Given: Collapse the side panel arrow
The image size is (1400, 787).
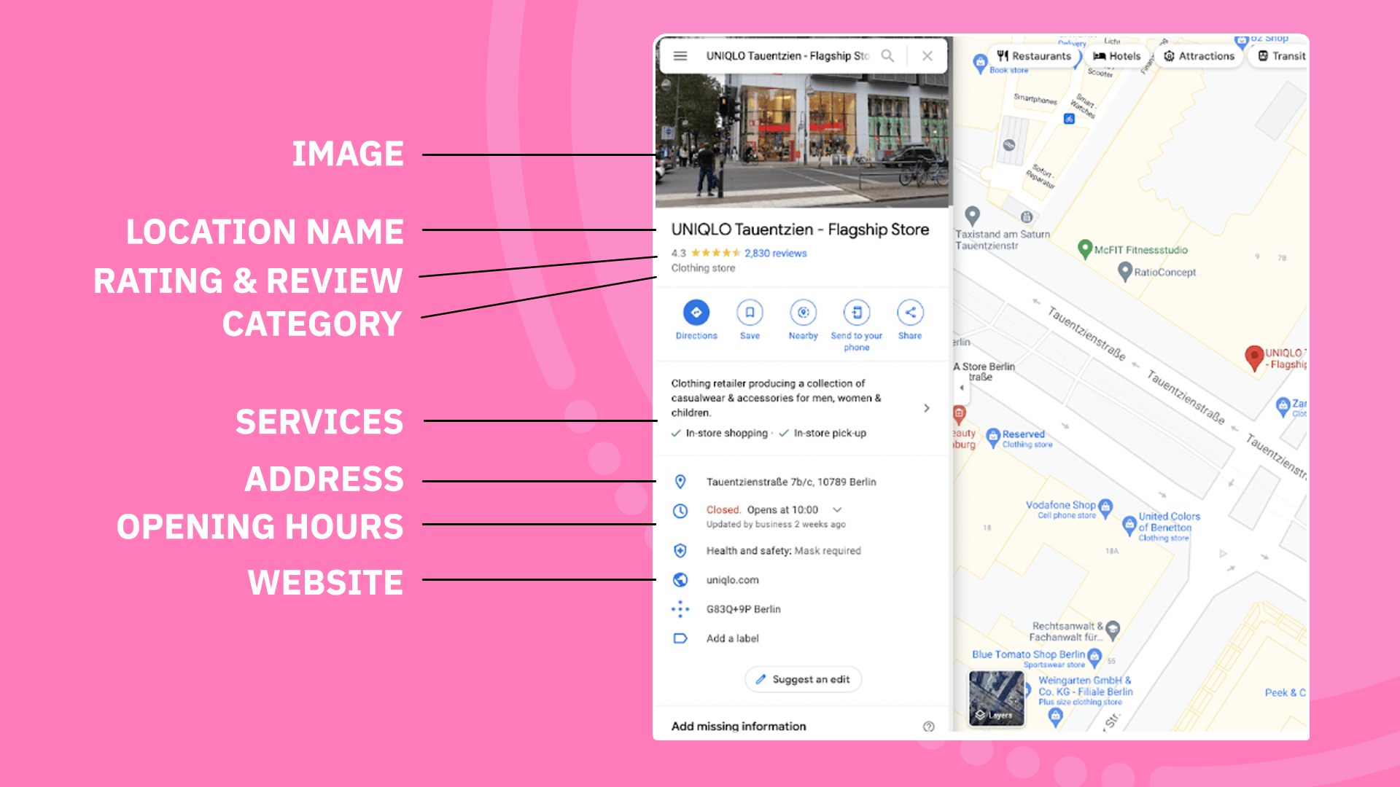Looking at the screenshot, I should pyautogui.click(x=962, y=388).
